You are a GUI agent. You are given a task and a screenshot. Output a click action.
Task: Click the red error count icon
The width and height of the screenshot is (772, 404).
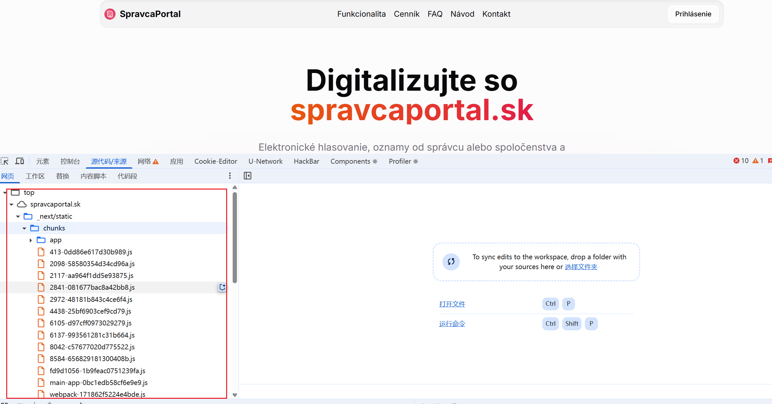[736, 161]
